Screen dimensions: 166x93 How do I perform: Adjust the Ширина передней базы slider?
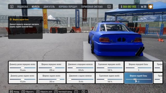[x=139, y=68]
